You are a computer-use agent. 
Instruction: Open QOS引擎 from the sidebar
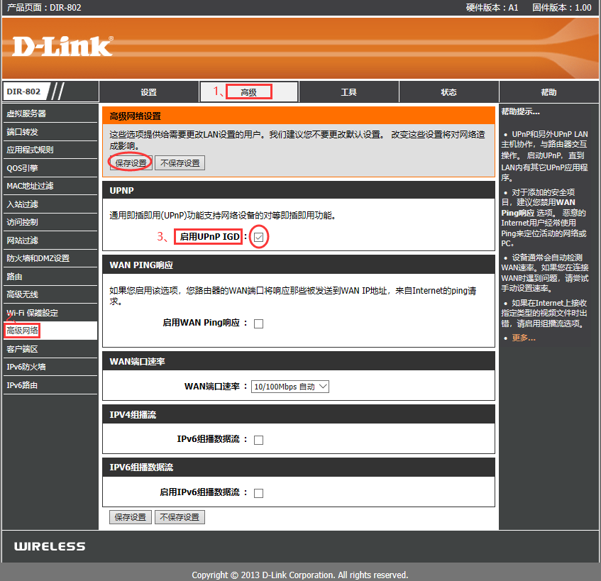22,168
